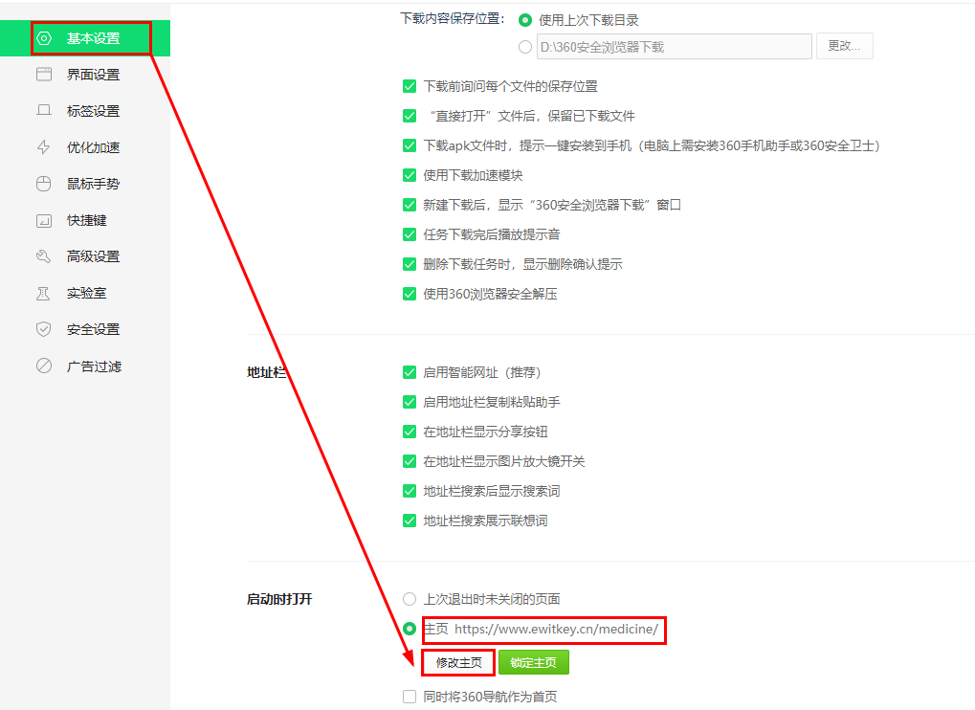This screenshot has width=975, height=710.
Task: Open the 快捷键 settings page
Action: point(85,220)
